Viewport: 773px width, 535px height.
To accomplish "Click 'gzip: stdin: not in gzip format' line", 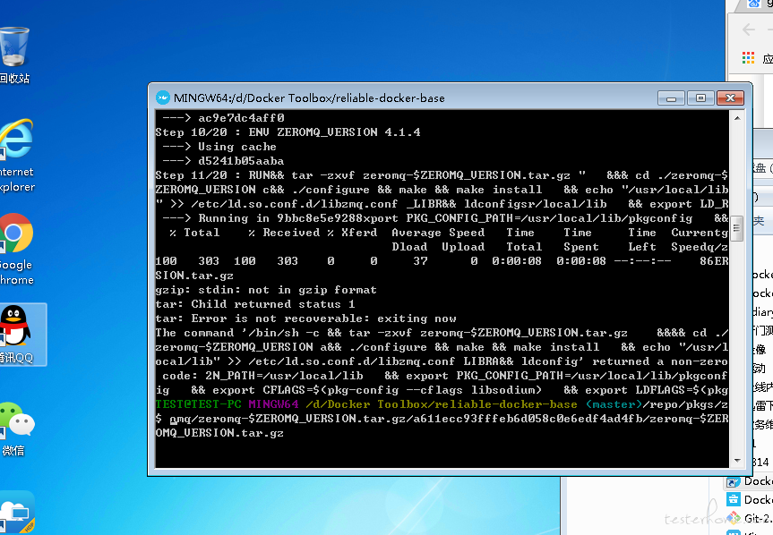I will click(x=266, y=290).
